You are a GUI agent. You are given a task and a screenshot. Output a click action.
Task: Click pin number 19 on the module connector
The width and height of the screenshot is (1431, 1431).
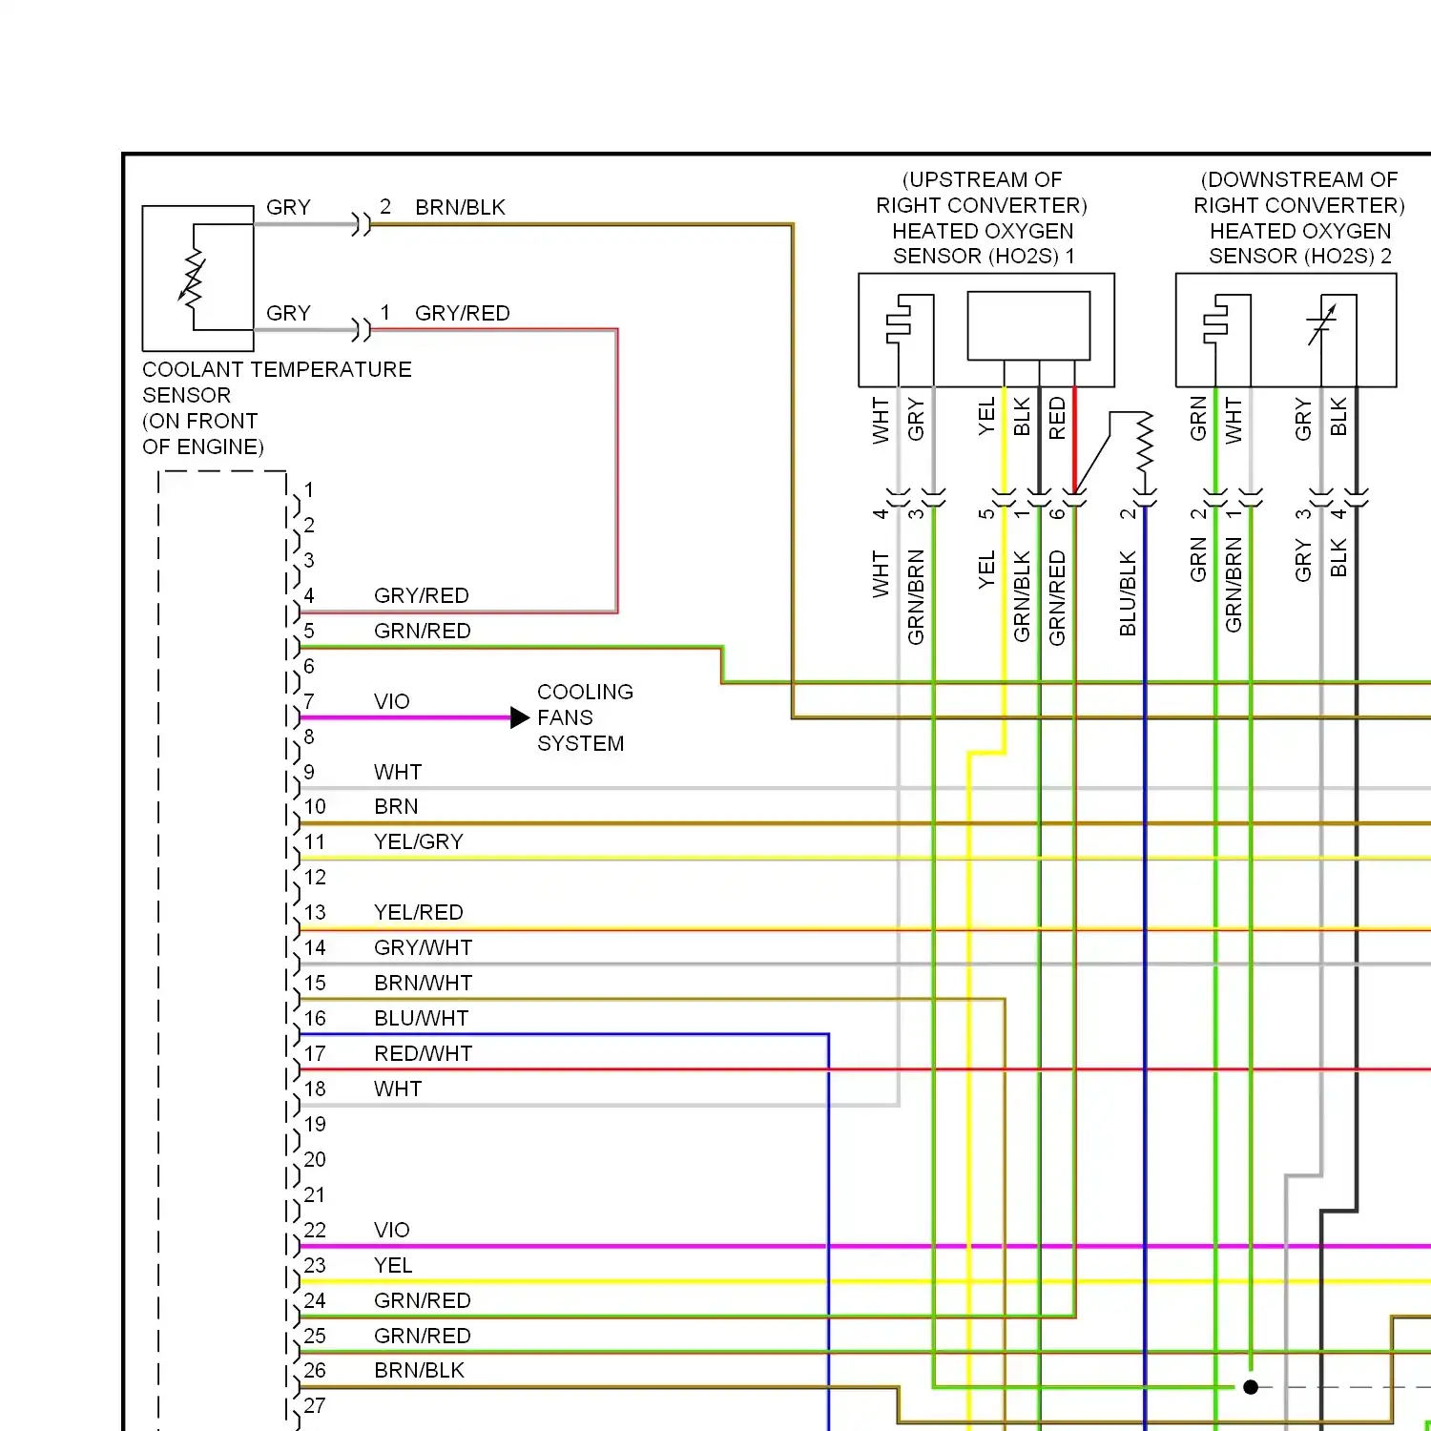pos(315,1124)
